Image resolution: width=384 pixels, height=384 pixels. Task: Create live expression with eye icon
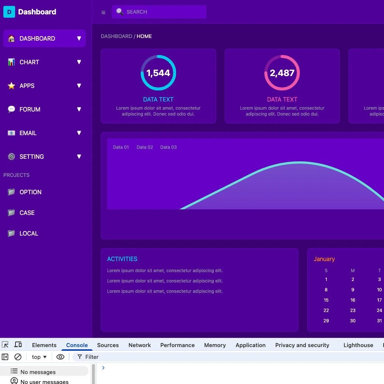60,357
